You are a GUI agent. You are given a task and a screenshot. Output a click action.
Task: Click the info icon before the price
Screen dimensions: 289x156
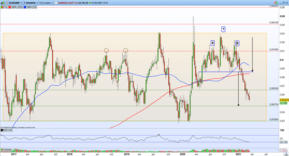pyautogui.click(x=56, y=3)
